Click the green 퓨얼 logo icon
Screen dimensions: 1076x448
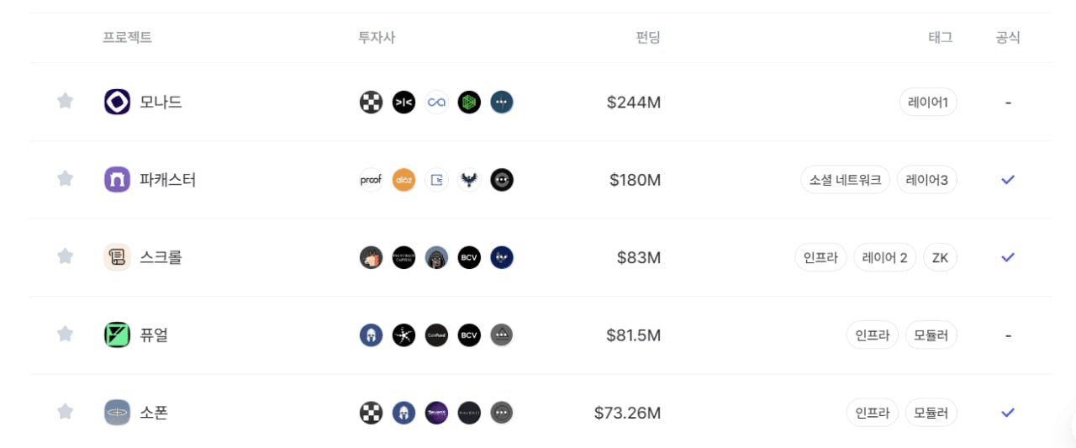coord(117,335)
